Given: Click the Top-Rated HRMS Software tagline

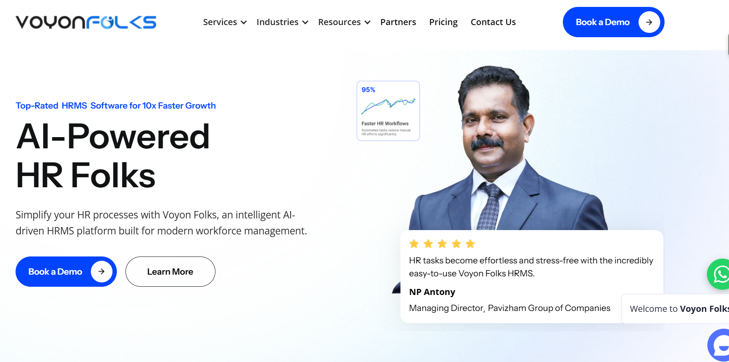Looking at the screenshot, I should (116, 106).
